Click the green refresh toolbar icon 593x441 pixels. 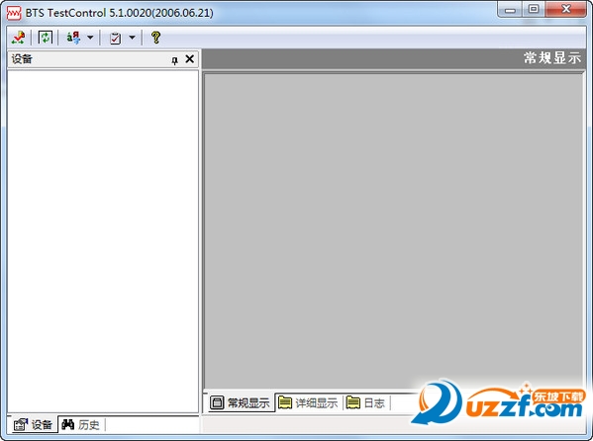[x=45, y=38]
